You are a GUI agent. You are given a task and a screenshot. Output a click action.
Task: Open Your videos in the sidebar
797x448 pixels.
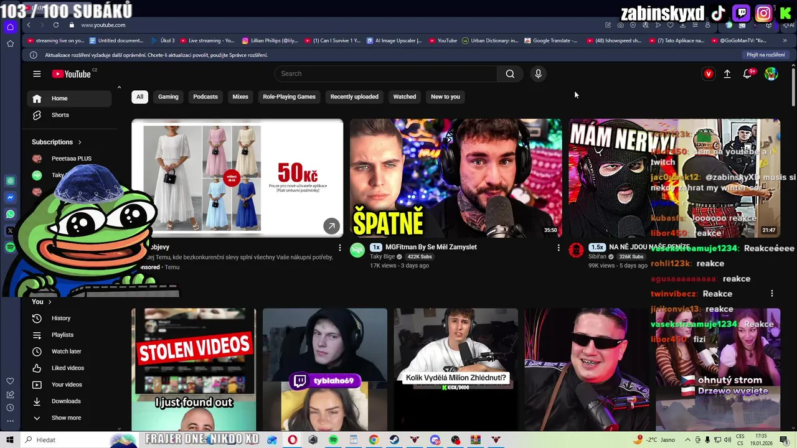coord(69,385)
